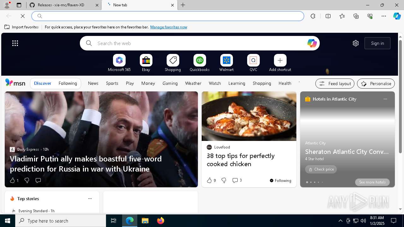Image resolution: width=404 pixels, height=227 pixels.
Task: Click Manage favorites now link
Action: [x=169, y=27]
